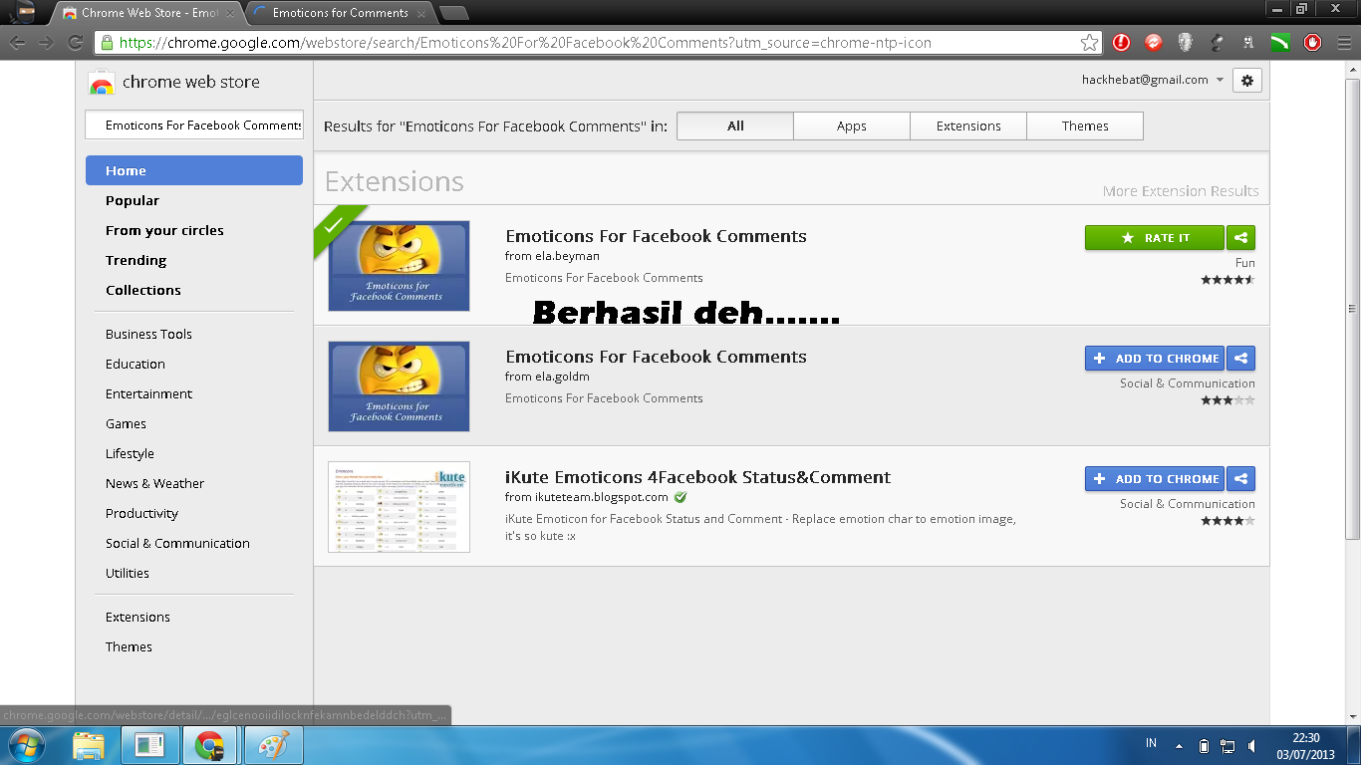Open From your circles

pyautogui.click(x=164, y=230)
